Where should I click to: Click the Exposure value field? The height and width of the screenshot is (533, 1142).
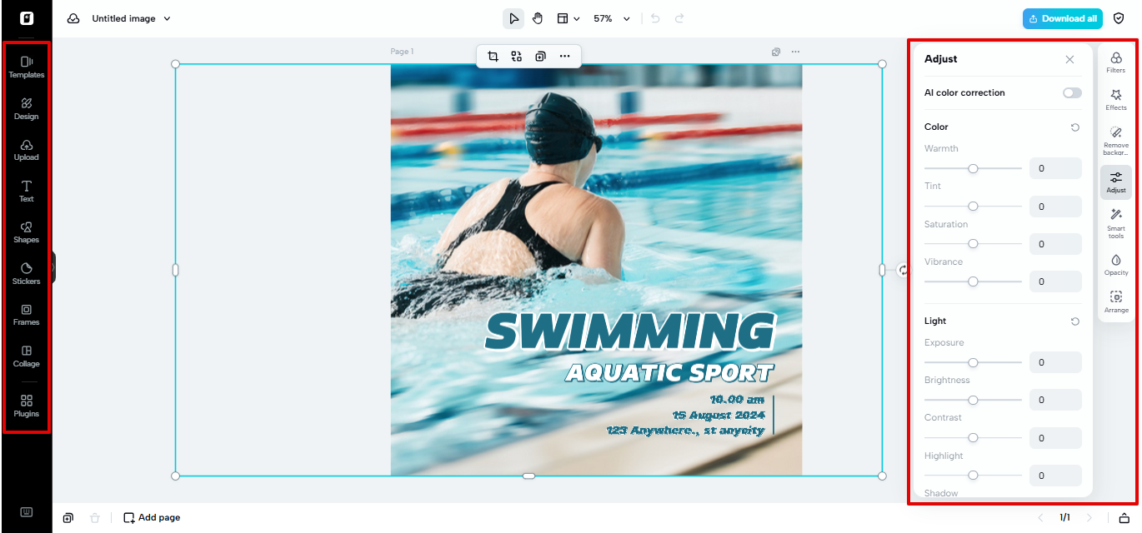[1055, 362]
